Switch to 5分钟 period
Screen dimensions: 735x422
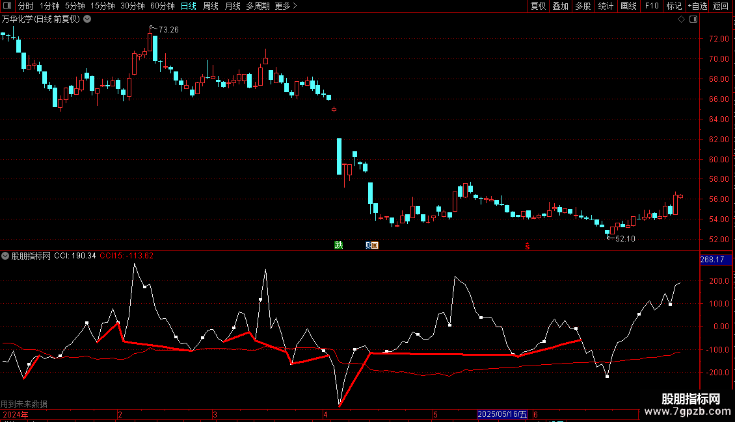tap(75, 6)
